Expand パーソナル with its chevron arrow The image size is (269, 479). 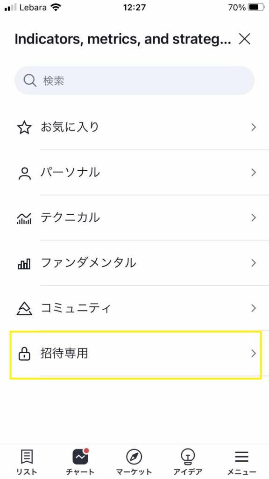pos(254,173)
